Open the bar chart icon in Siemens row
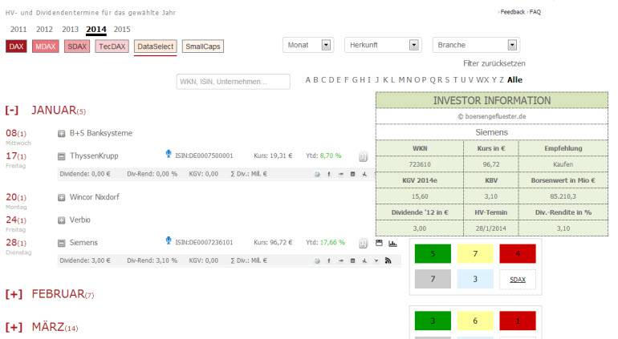Image resolution: width=618 pixels, height=339 pixels. pos(392,244)
